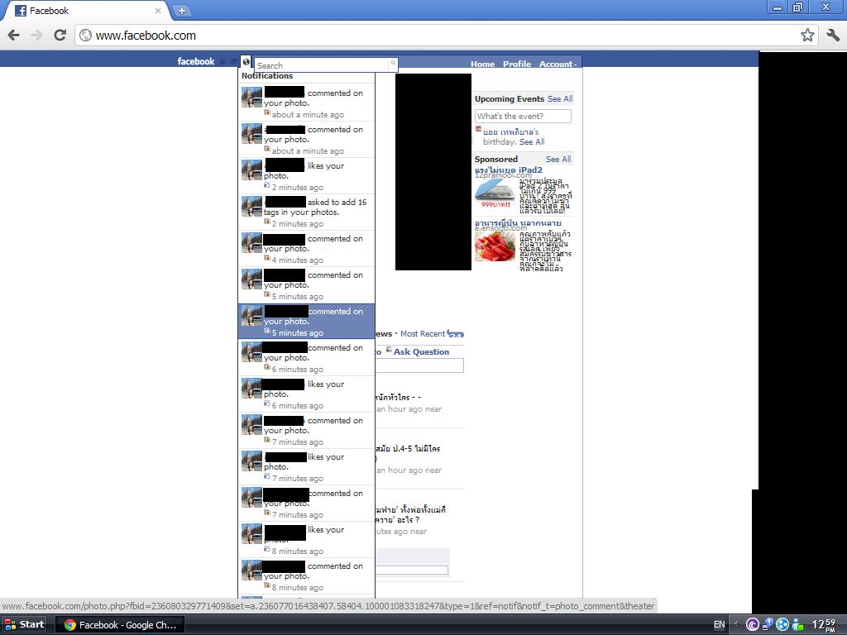The image size is (847, 635).
Task: Click the tag icon in the 16 tags notification
Action: click(x=267, y=222)
